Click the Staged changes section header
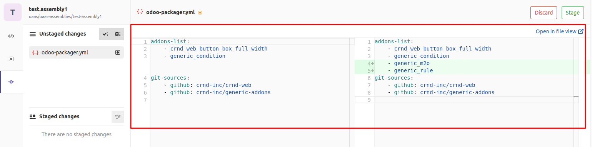 [59, 116]
